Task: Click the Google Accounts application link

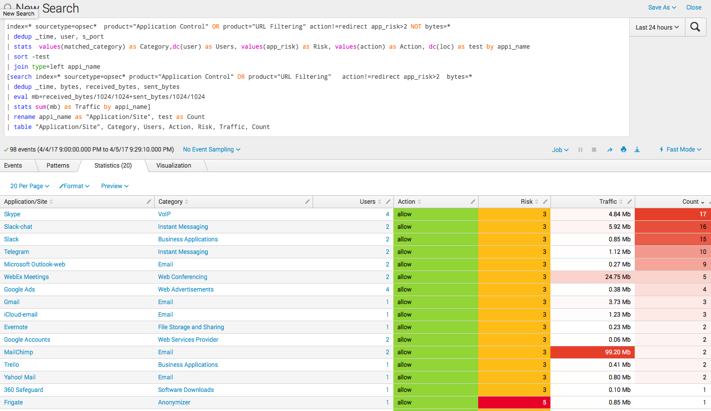Action: click(x=27, y=340)
